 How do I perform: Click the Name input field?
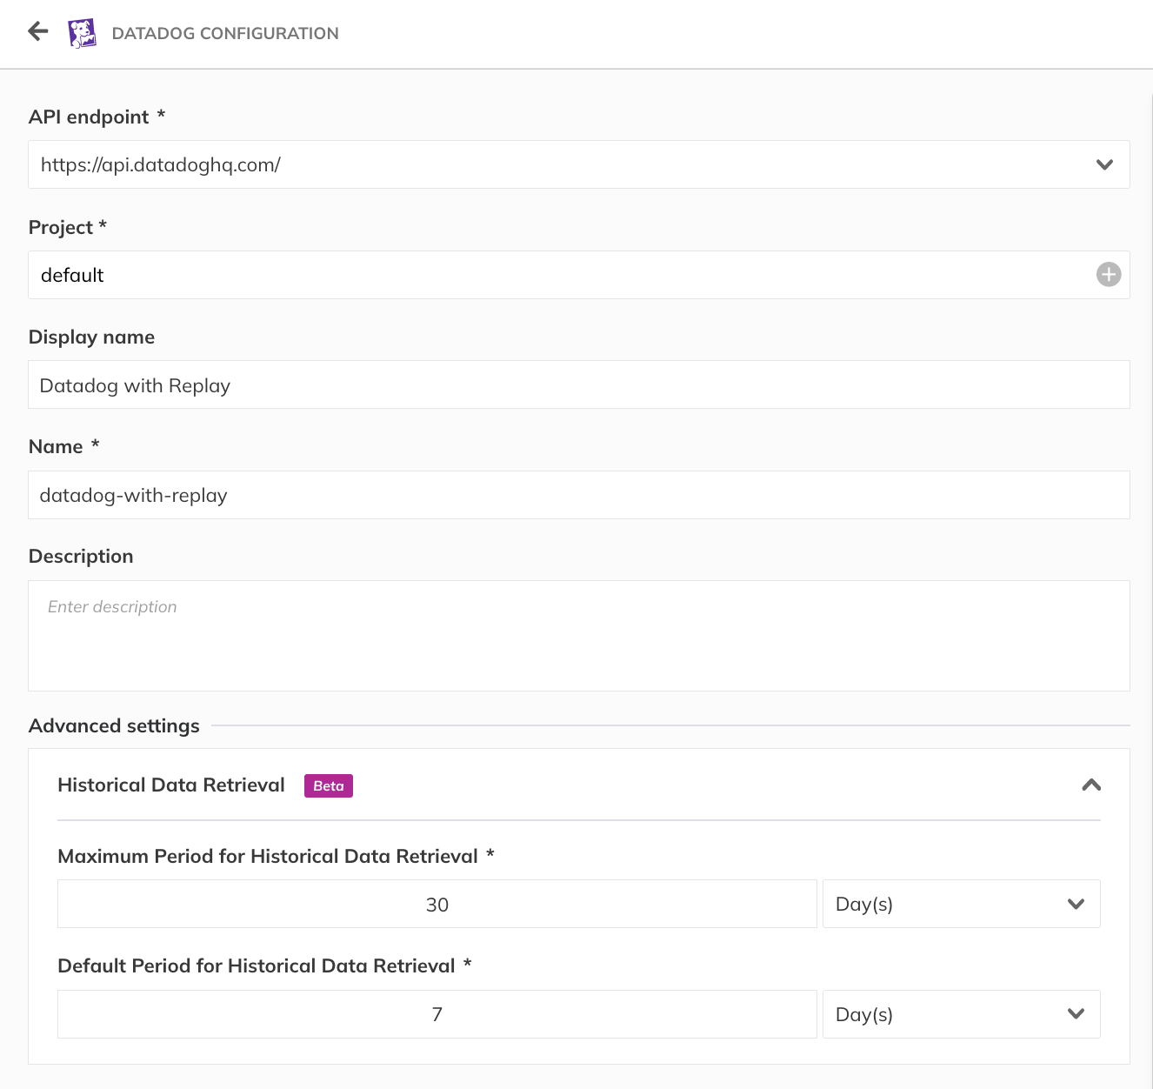[578, 495]
